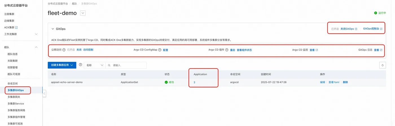Open the 名称 filter dropdown
The image size is (395, 126).
[x=95, y=65]
